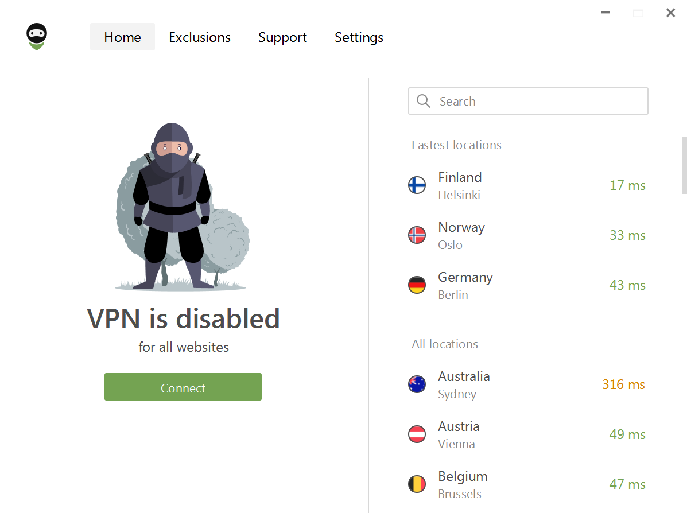Click the Germany flag icon

point(417,285)
